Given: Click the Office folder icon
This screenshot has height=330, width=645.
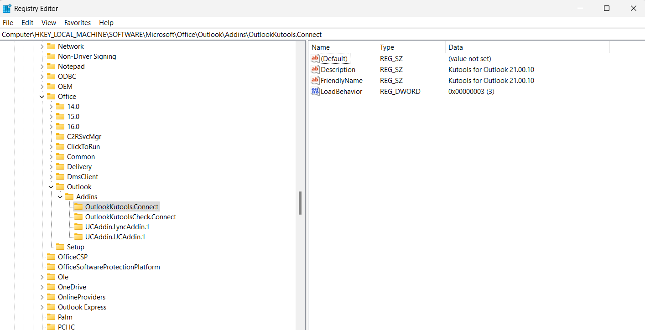Looking at the screenshot, I should coord(51,96).
